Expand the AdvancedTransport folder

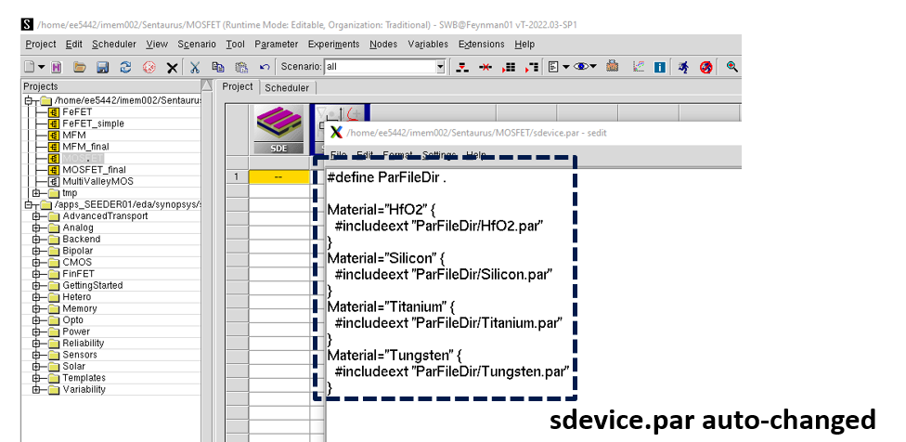click(38, 216)
